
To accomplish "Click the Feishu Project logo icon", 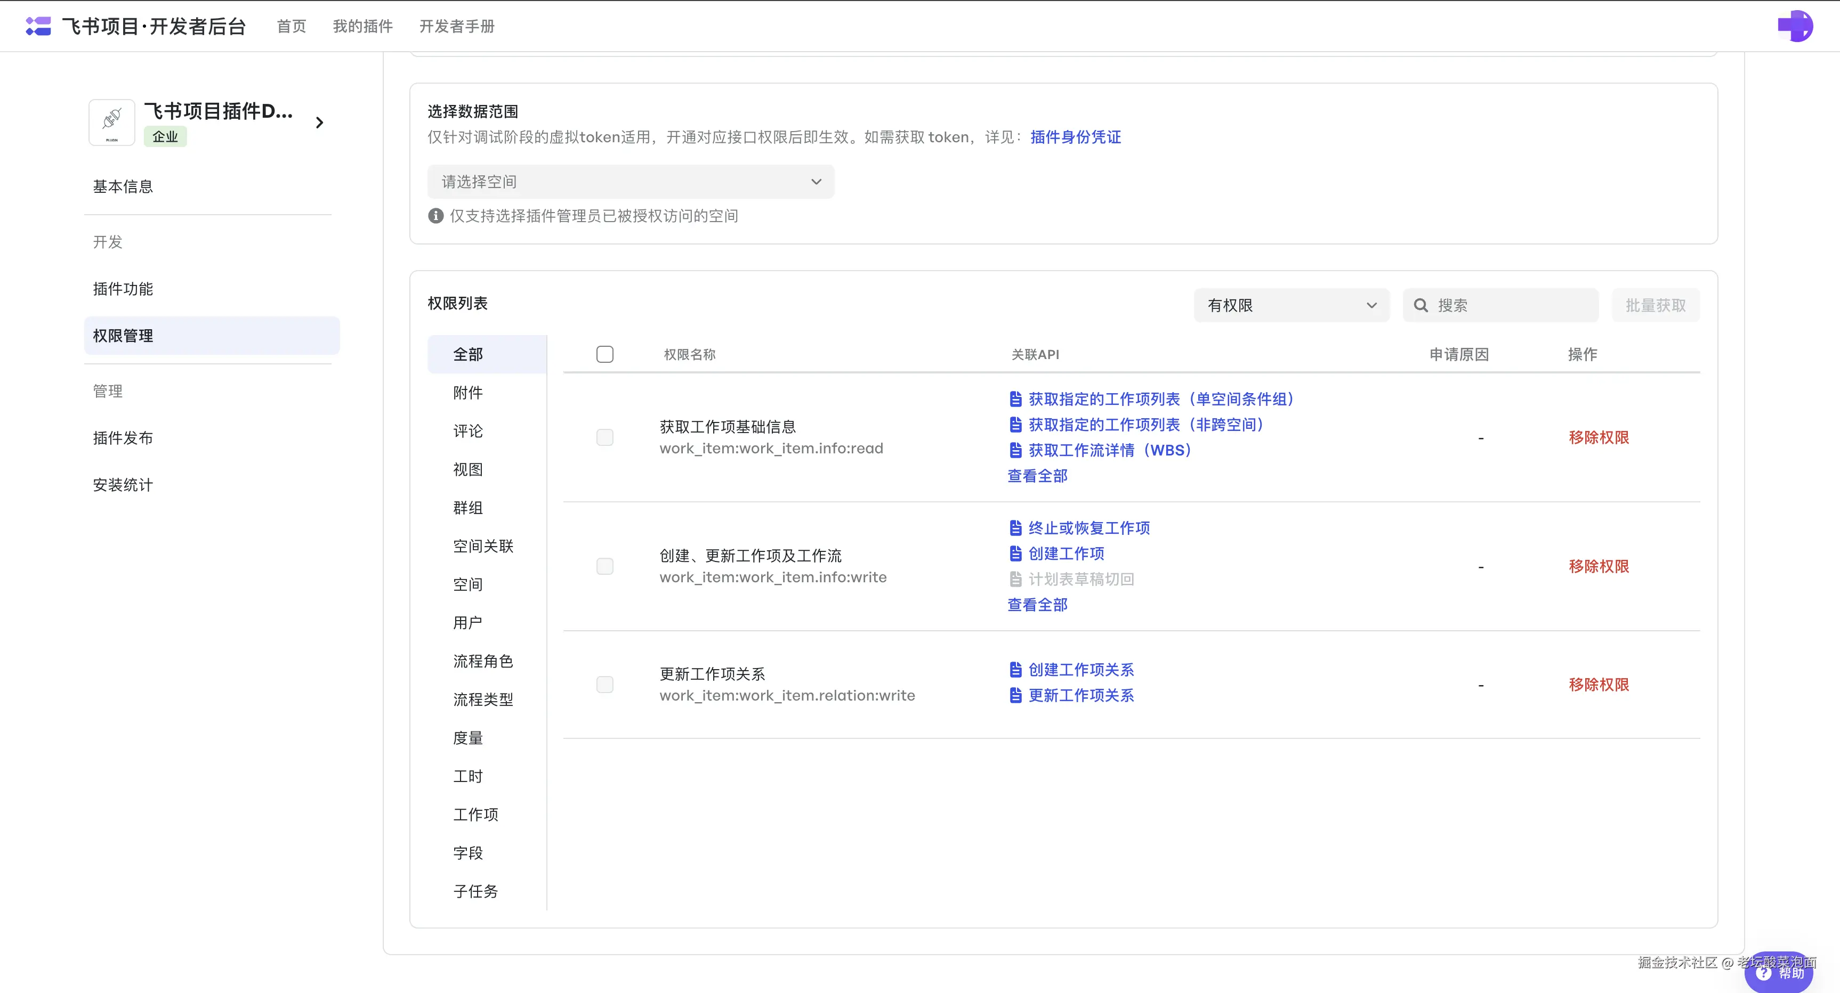I will coord(38,26).
